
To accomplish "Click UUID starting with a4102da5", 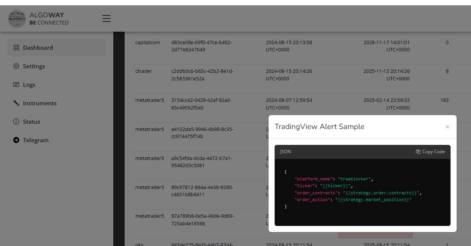I will pyautogui.click(x=202, y=133).
